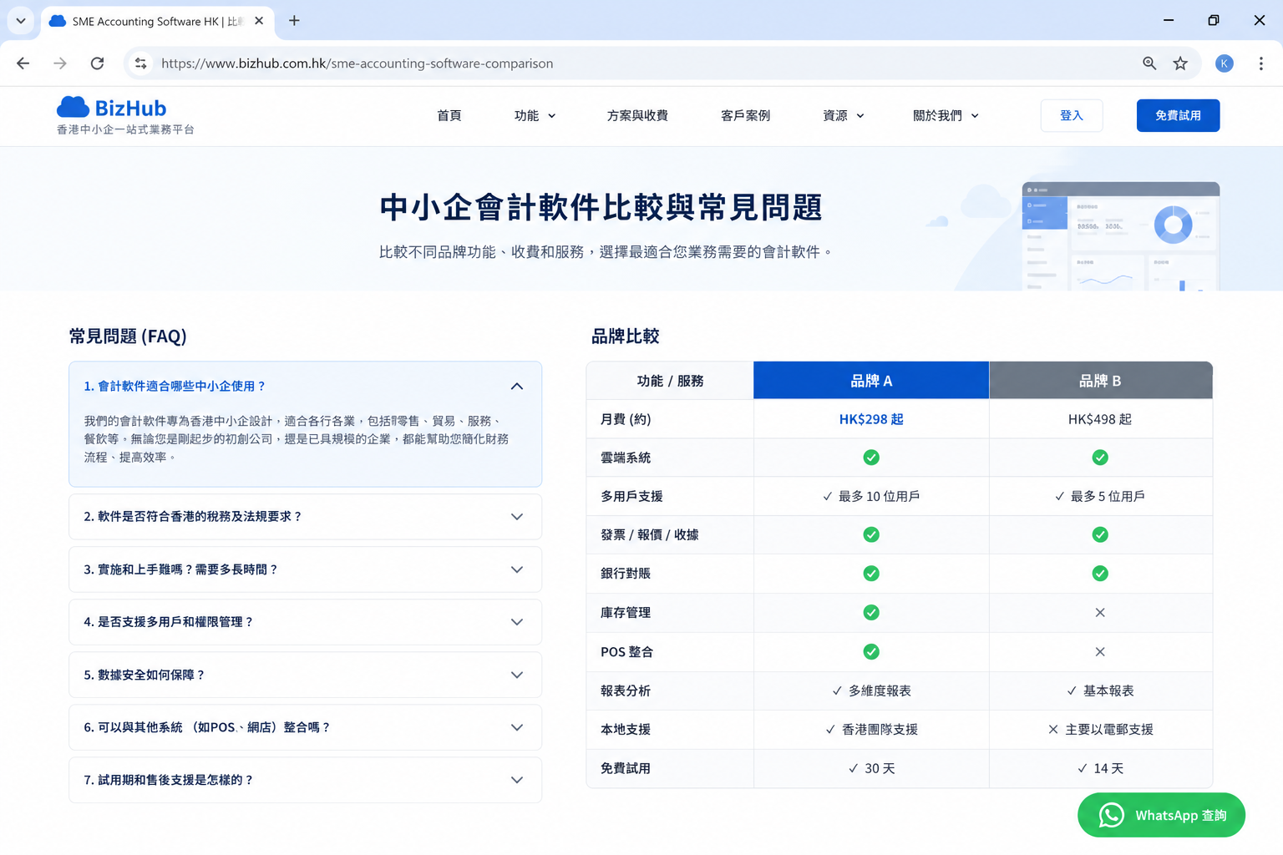Open the 資源 dropdown menu
This screenshot has width=1283, height=855.
pyautogui.click(x=843, y=116)
